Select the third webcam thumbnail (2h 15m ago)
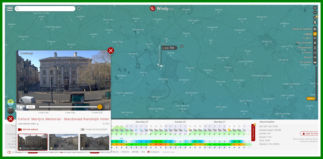 click(x=95, y=142)
